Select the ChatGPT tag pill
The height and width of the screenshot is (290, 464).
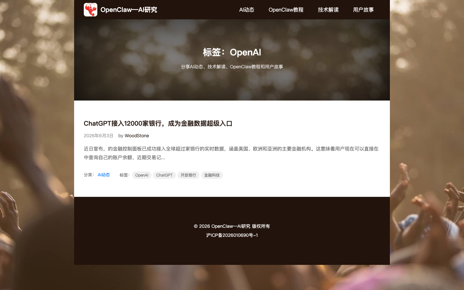coord(164,175)
